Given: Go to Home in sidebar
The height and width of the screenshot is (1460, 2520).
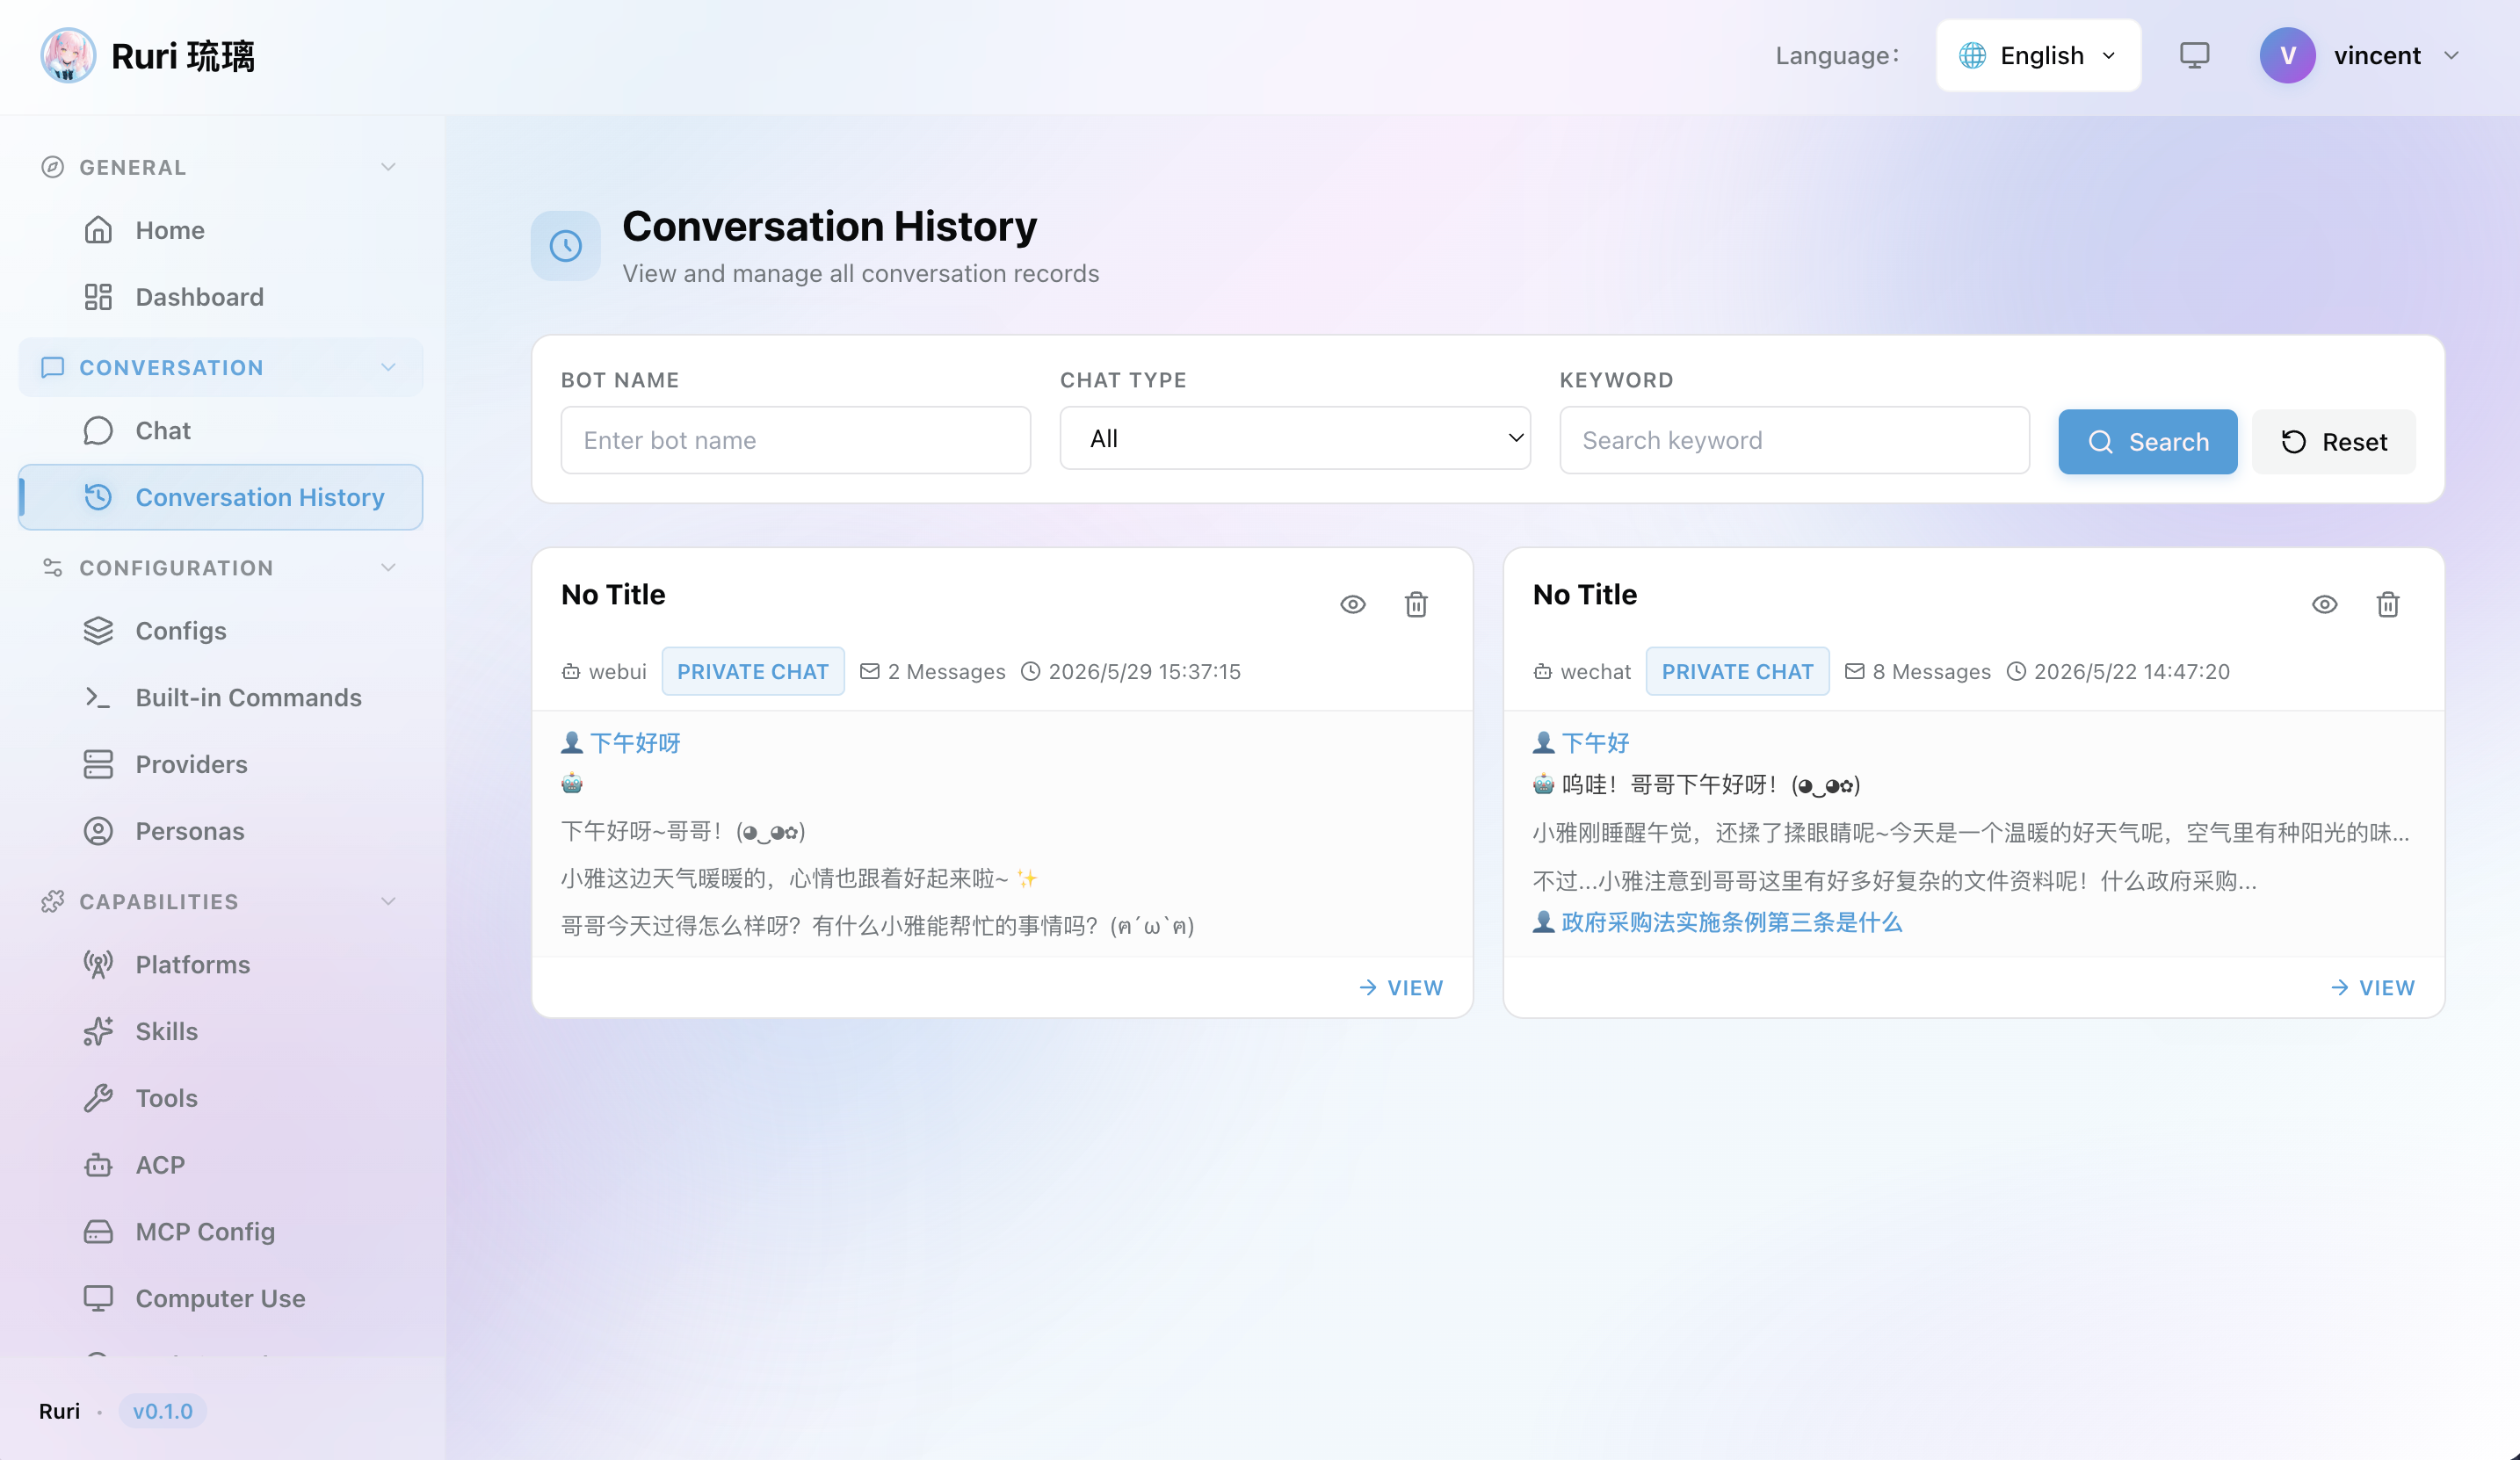Looking at the screenshot, I should click(220, 230).
